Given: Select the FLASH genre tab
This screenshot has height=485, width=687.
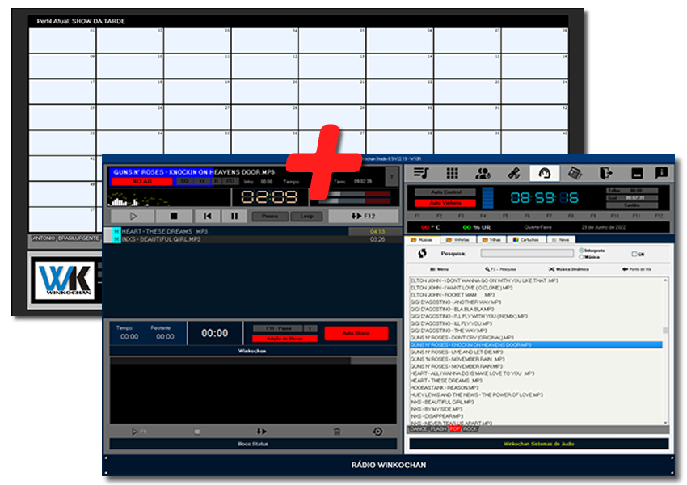Looking at the screenshot, I should [439, 429].
